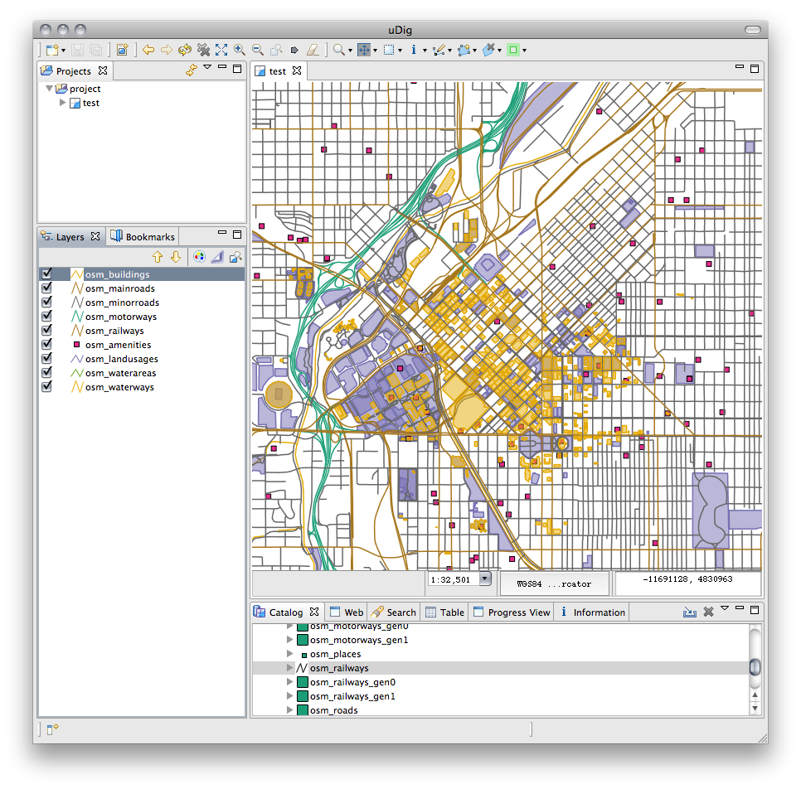
Task: Open the map scale dropdown
Action: coord(485,579)
